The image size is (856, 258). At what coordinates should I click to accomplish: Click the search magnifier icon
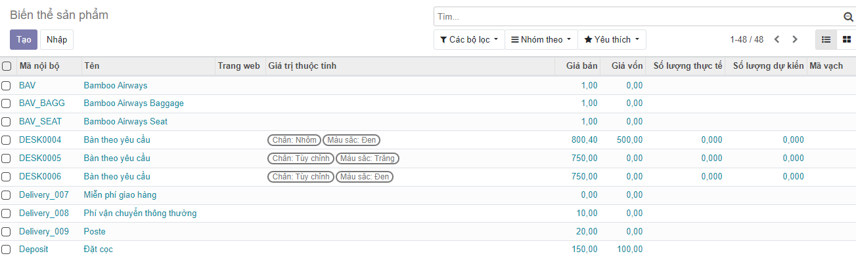(848, 17)
